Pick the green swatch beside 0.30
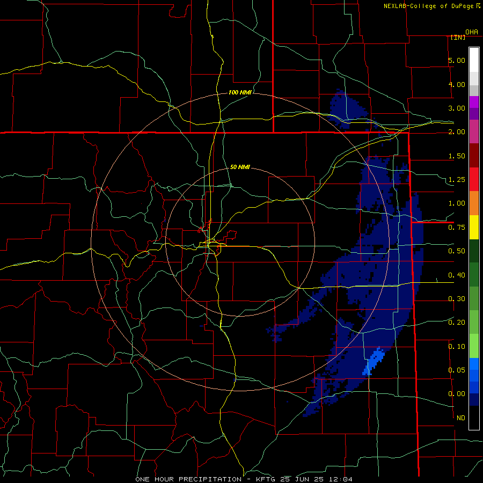483x483 pixels. 474,298
